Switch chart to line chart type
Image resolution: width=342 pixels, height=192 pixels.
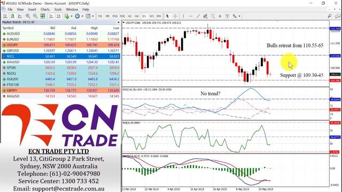tap(20, 16)
